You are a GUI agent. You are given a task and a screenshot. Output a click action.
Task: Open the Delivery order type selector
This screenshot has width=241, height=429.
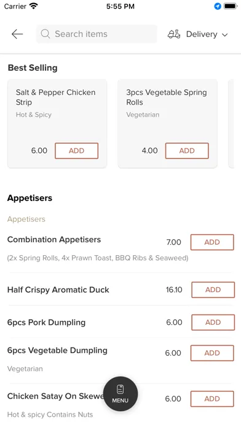tap(197, 34)
